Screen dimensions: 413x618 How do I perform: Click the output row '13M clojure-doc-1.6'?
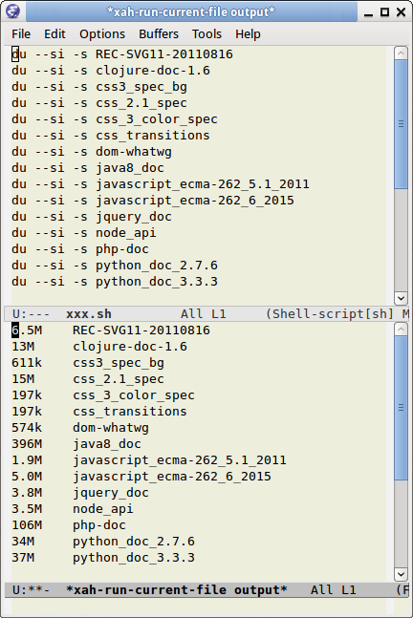coord(99,347)
